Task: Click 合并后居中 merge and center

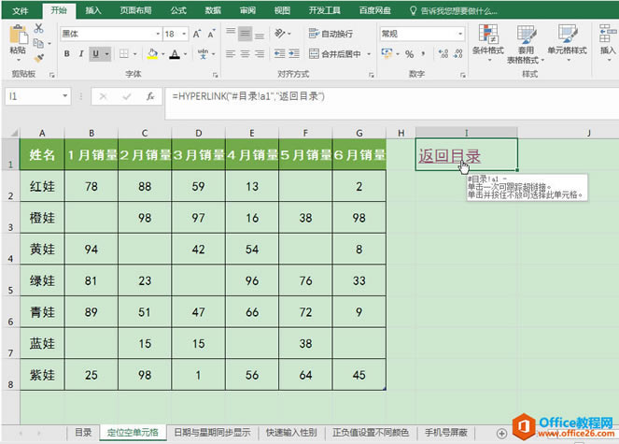Action: 335,54
